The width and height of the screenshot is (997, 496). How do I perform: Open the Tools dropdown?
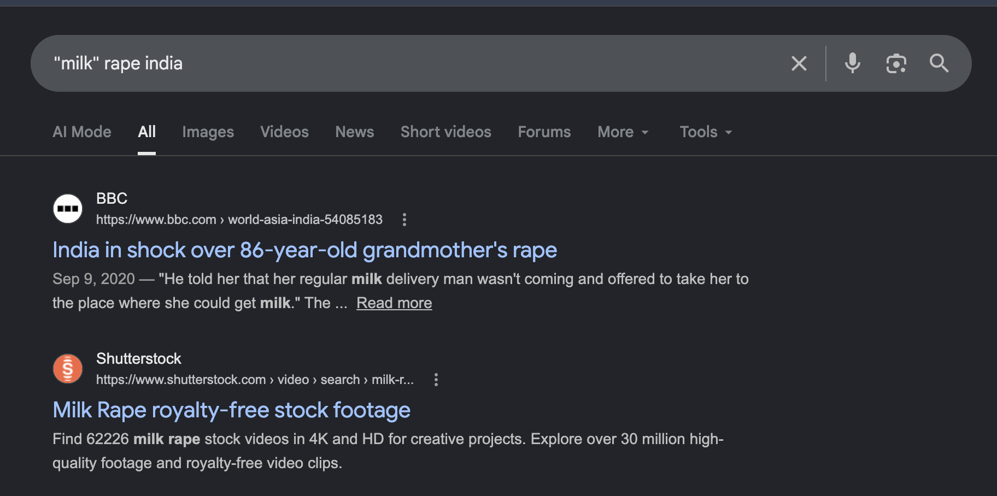click(x=706, y=132)
